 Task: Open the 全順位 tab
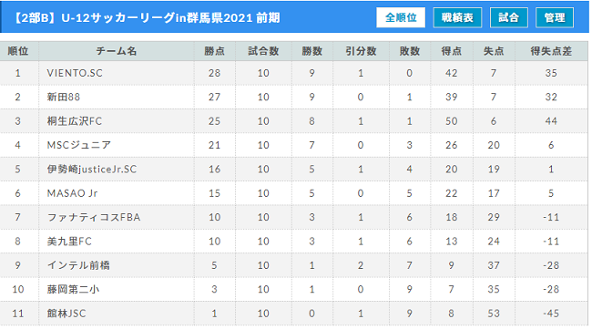[x=401, y=17]
